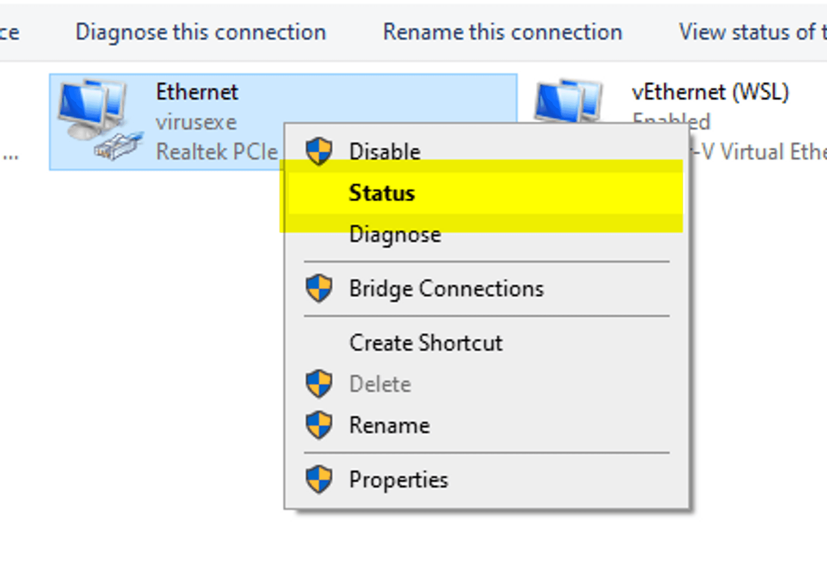Choose Diagnose in the context menu
Image resolution: width=827 pixels, height=566 pixels.
coord(395,235)
